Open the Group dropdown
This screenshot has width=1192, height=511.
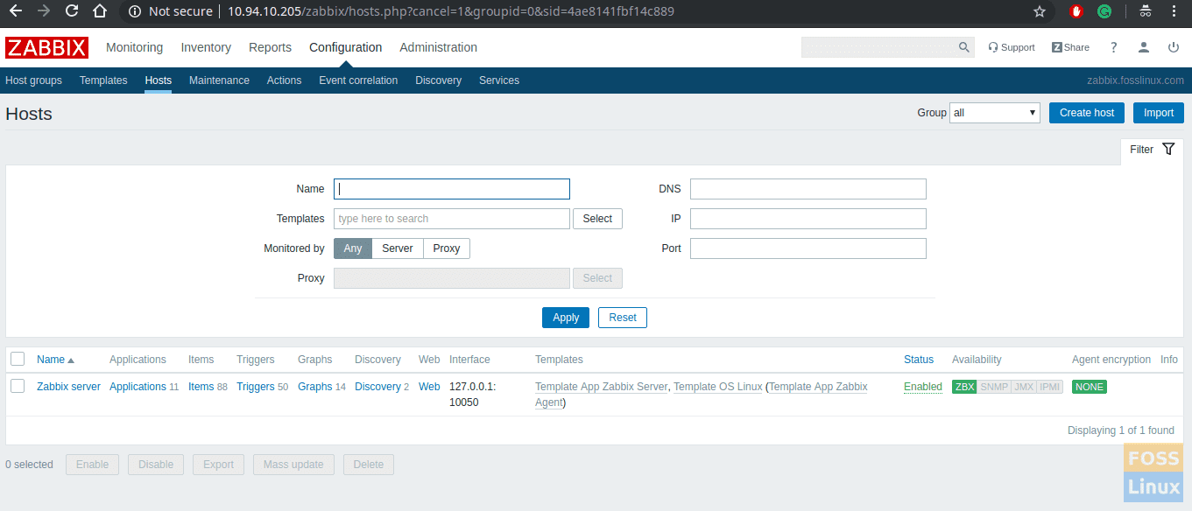click(x=995, y=113)
